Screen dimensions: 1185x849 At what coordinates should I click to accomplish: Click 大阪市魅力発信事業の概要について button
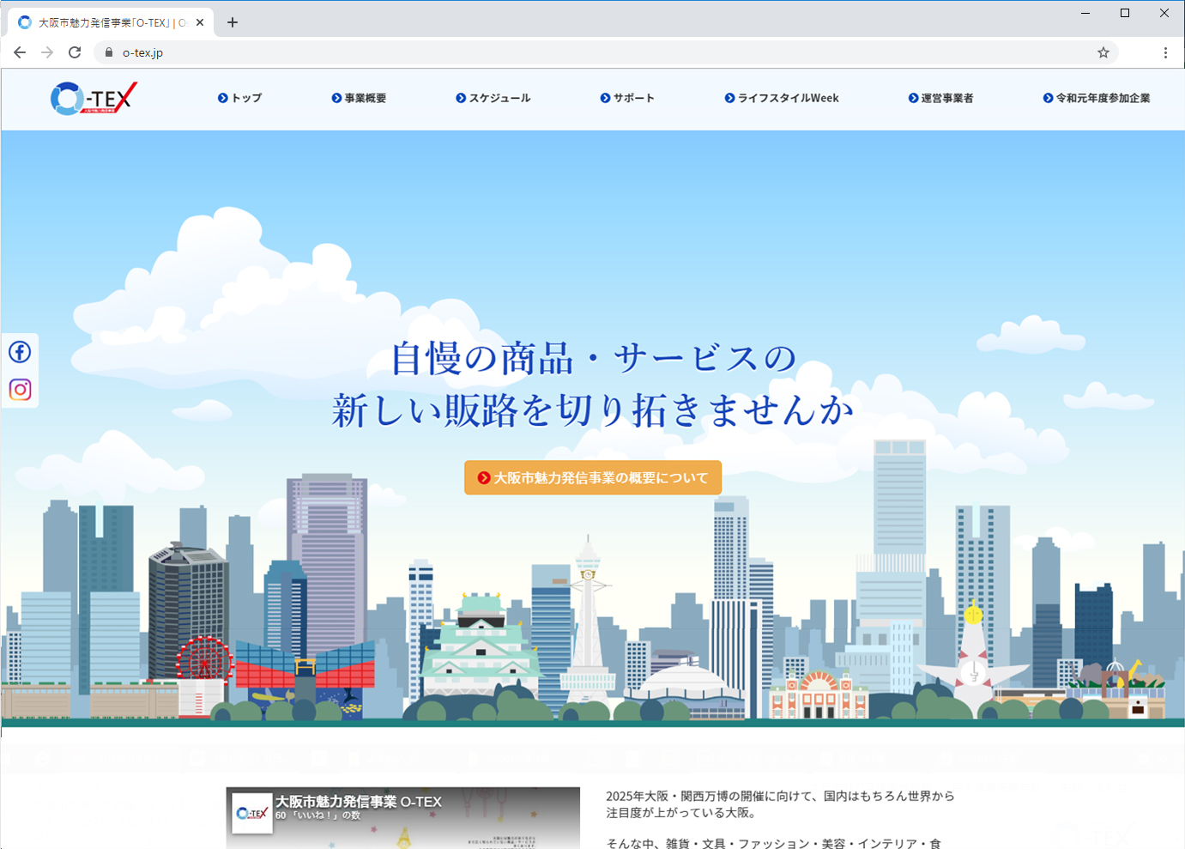[x=593, y=477]
